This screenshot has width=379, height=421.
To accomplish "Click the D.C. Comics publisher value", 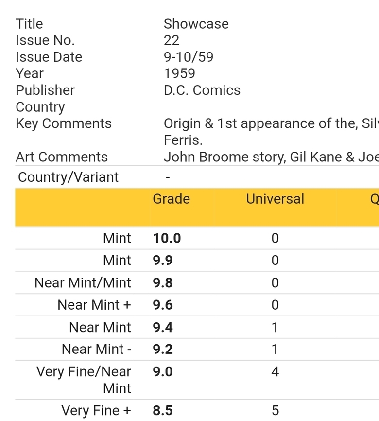I will [x=202, y=90].
